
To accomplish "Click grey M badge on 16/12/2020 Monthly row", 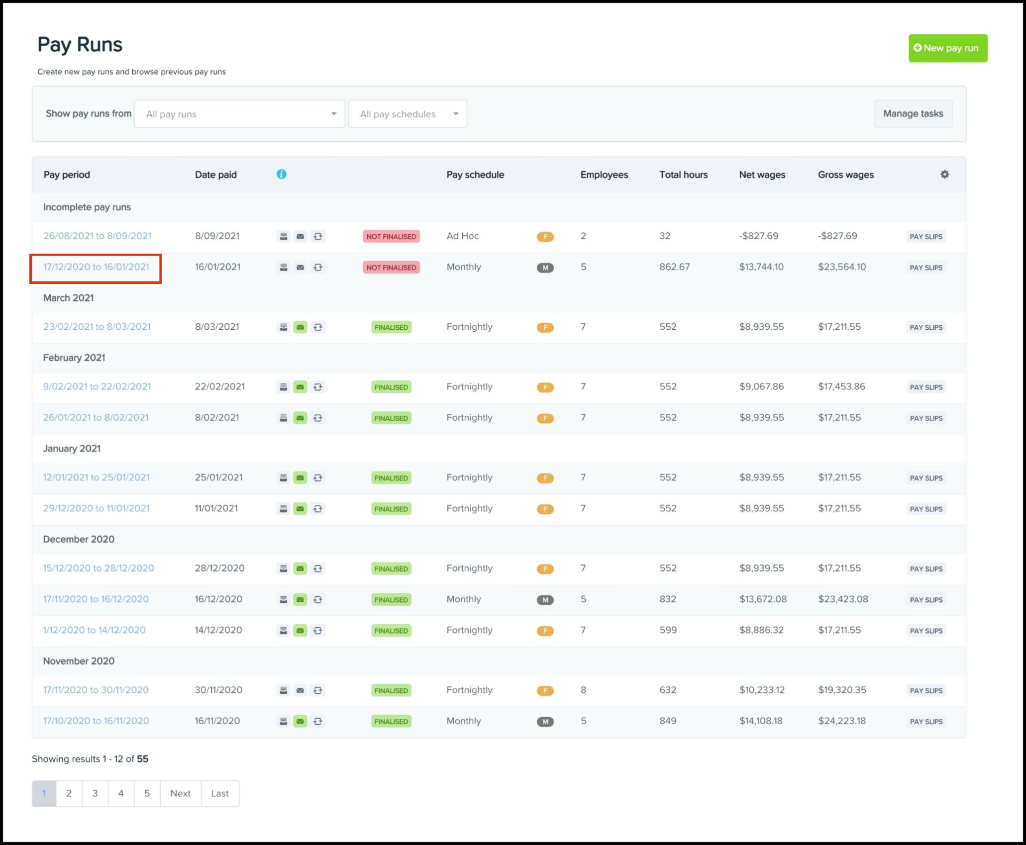I will click(545, 600).
